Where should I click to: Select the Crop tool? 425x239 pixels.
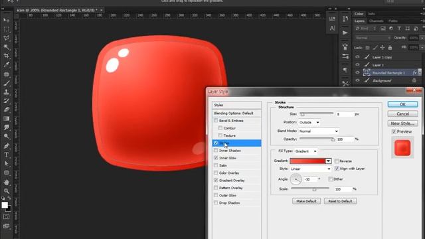click(x=7, y=56)
